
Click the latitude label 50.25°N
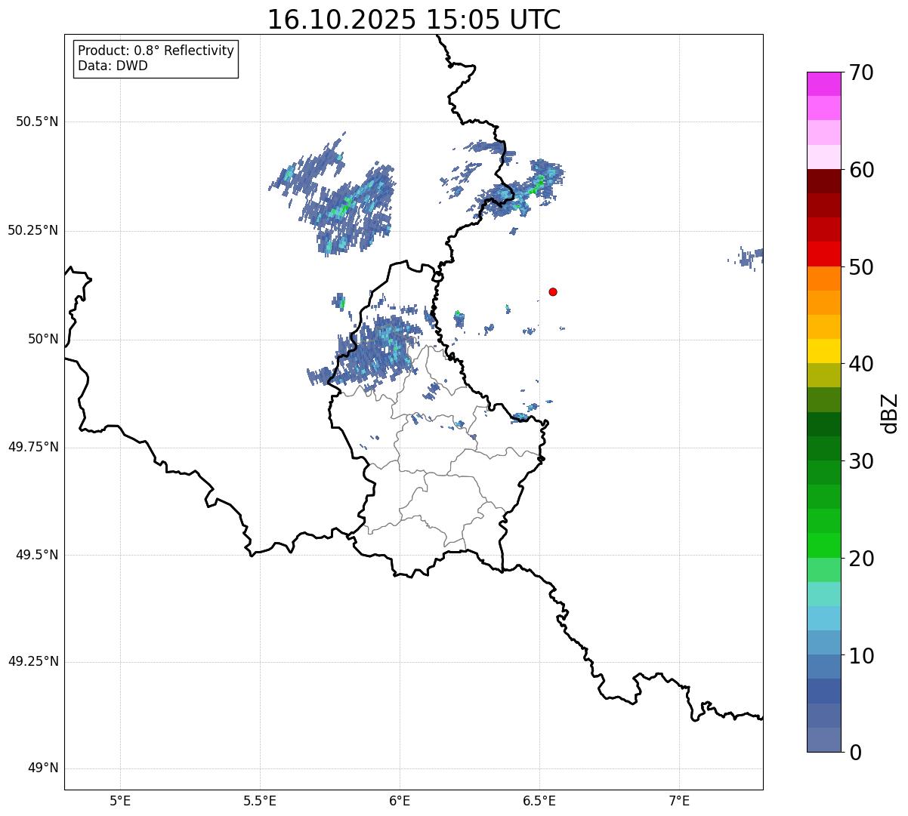click(x=33, y=230)
